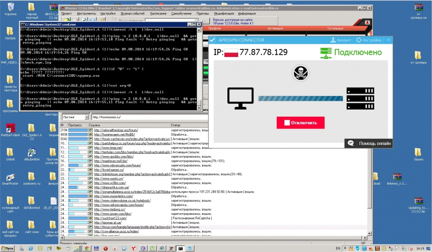Click the VPN connection progress bar

click(300, 98)
